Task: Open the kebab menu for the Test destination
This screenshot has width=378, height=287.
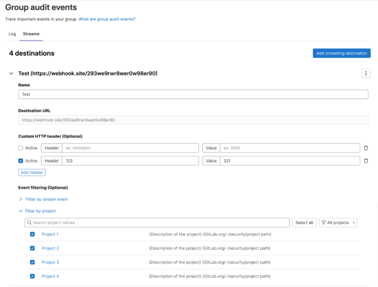Action: click(x=366, y=73)
